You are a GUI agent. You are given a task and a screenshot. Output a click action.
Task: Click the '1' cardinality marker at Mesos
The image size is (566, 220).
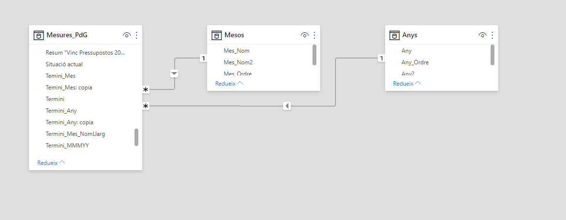pyautogui.click(x=203, y=58)
